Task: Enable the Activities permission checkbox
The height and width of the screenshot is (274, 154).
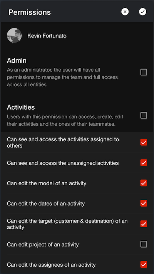Action: point(144,115)
